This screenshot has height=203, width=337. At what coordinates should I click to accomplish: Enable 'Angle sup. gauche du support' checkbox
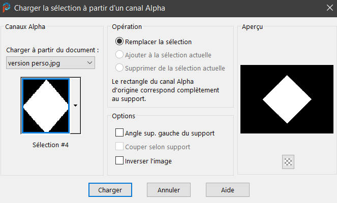(x=119, y=133)
